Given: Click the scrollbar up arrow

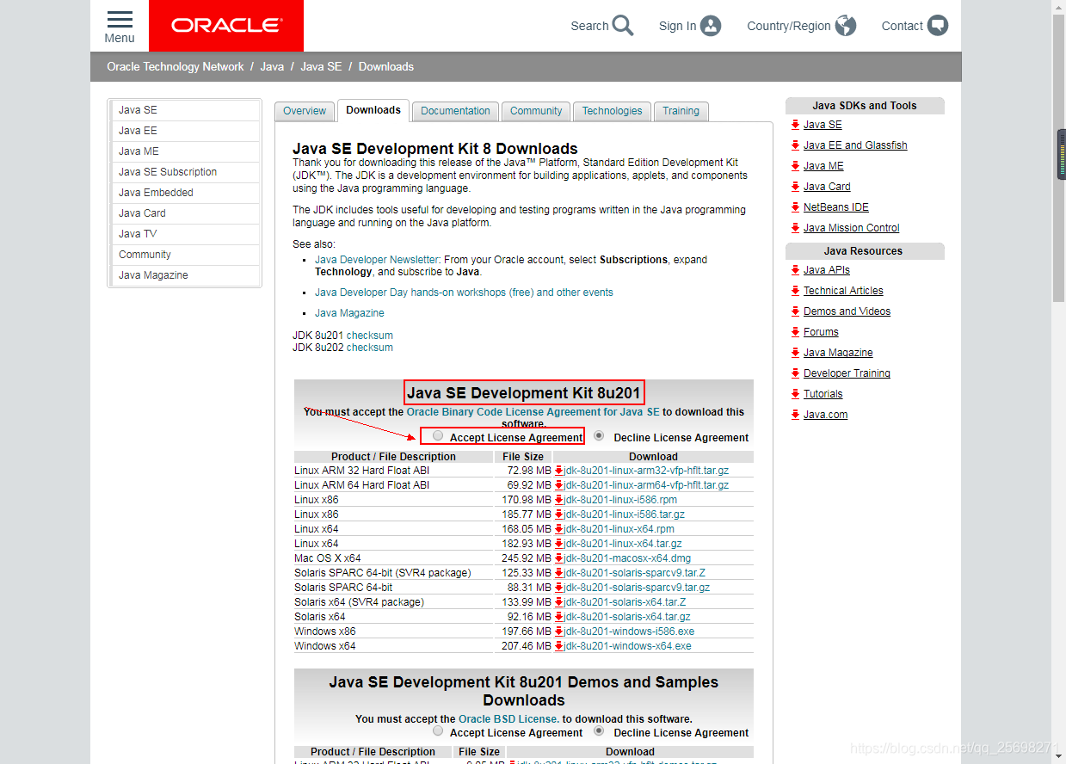Looking at the screenshot, I should click(1059, 6).
